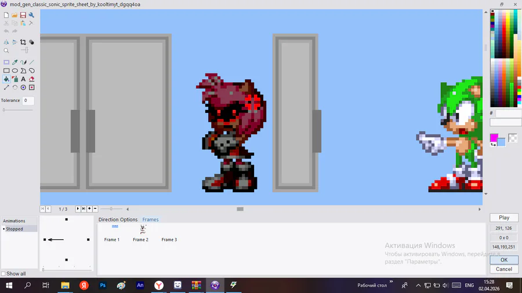Toggle the Show all checkbox

[x=3, y=274]
